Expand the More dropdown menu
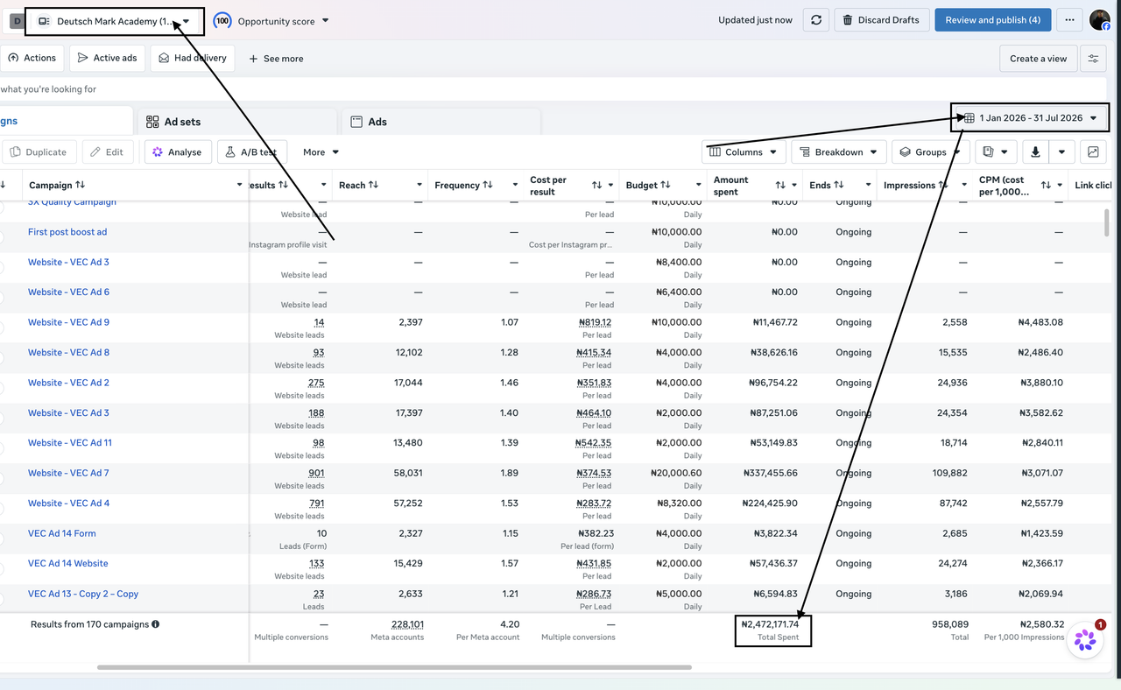 pyautogui.click(x=321, y=152)
